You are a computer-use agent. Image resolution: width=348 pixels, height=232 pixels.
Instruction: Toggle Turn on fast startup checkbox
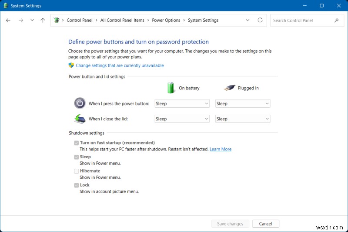pos(77,143)
